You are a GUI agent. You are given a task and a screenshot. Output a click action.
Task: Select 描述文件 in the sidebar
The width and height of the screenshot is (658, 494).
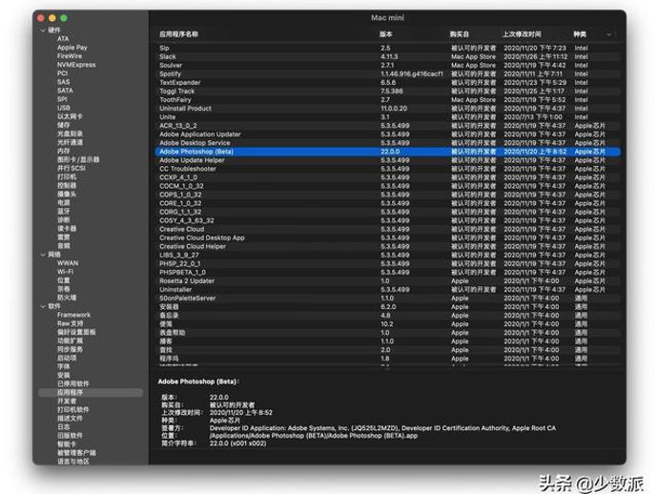pyautogui.click(x=70, y=419)
